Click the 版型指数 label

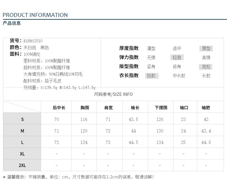[x=129, y=67]
